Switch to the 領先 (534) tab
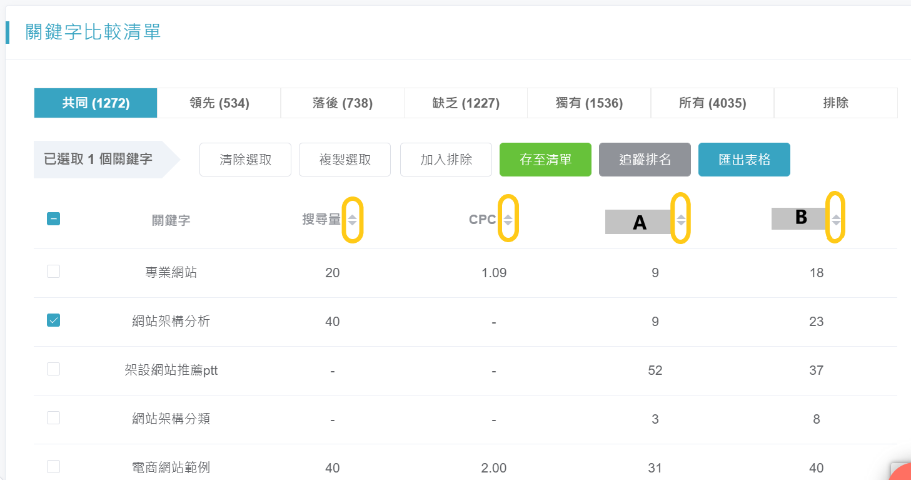 [219, 103]
